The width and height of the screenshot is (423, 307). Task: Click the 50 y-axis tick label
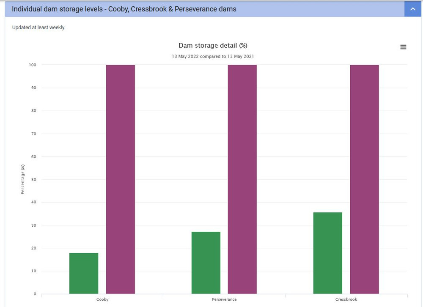point(33,179)
